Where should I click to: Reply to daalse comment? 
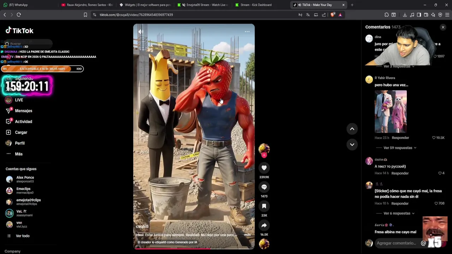point(400,173)
